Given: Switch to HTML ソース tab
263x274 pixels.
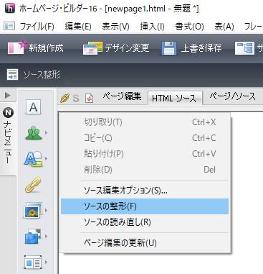Looking at the screenshot, I should point(175,98).
